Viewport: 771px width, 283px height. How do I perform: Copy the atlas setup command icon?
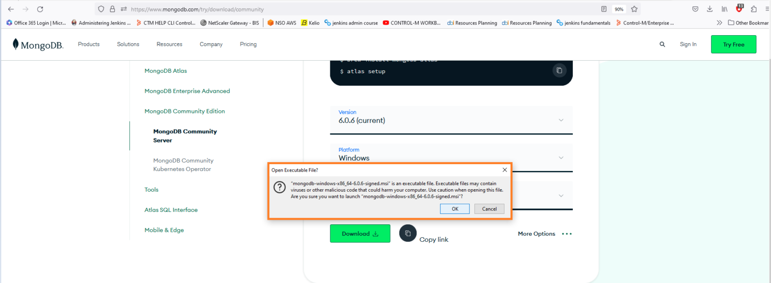559,71
